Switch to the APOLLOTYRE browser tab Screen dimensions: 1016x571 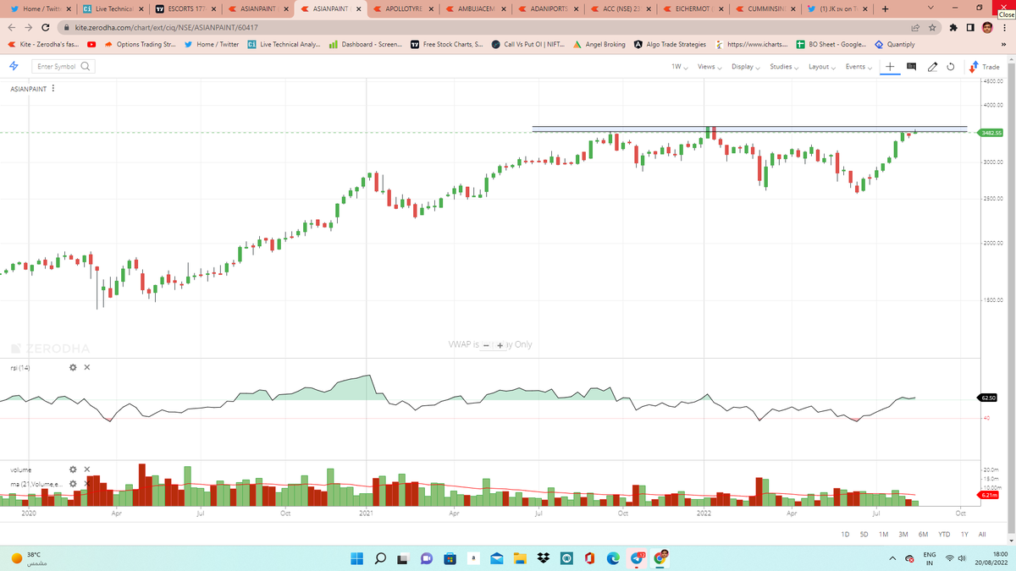[x=401, y=9]
